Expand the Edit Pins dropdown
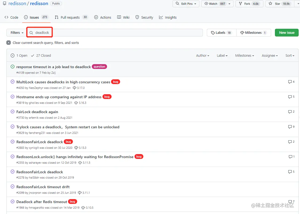 [186, 4]
